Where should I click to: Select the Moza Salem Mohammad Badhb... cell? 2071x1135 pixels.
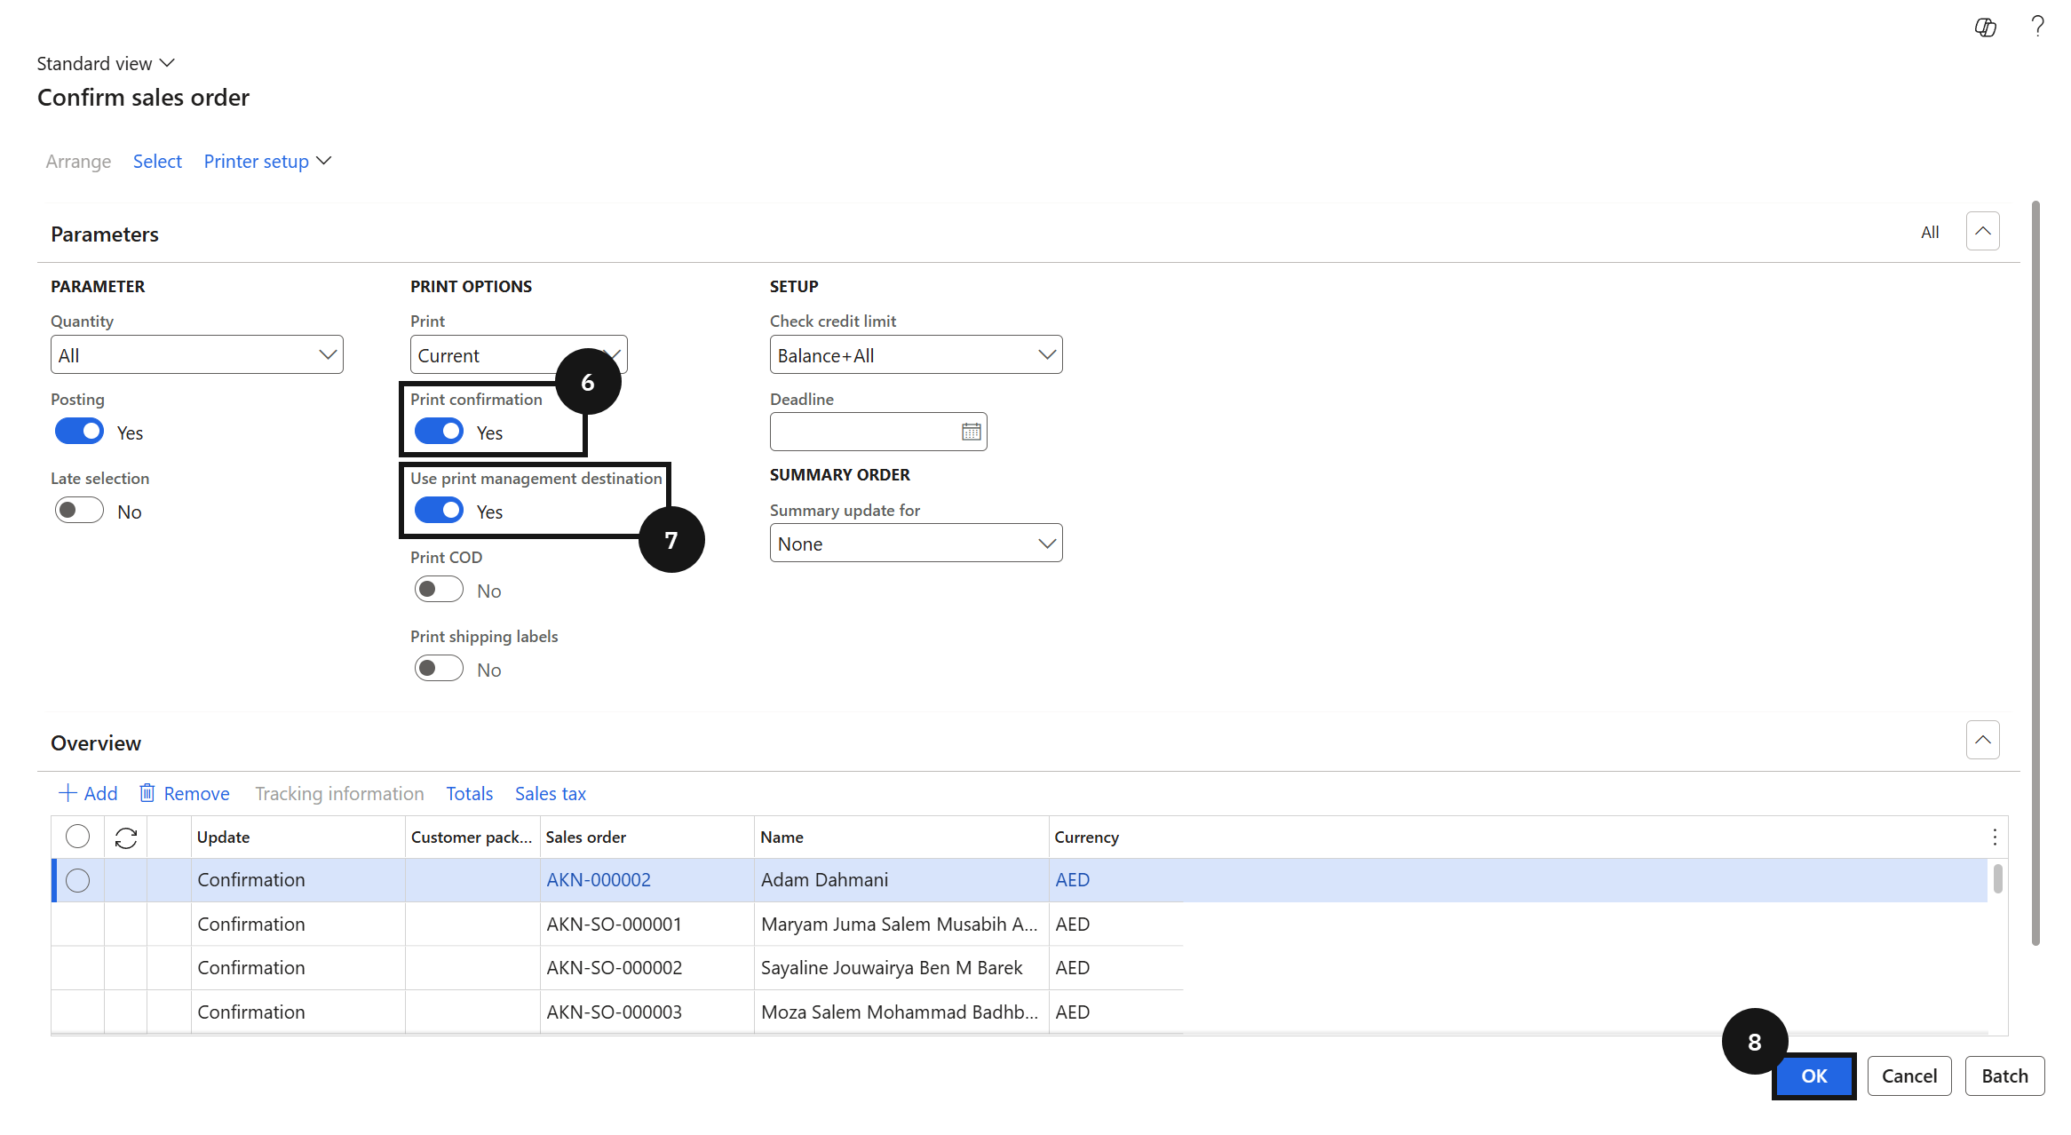point(901,1012)
